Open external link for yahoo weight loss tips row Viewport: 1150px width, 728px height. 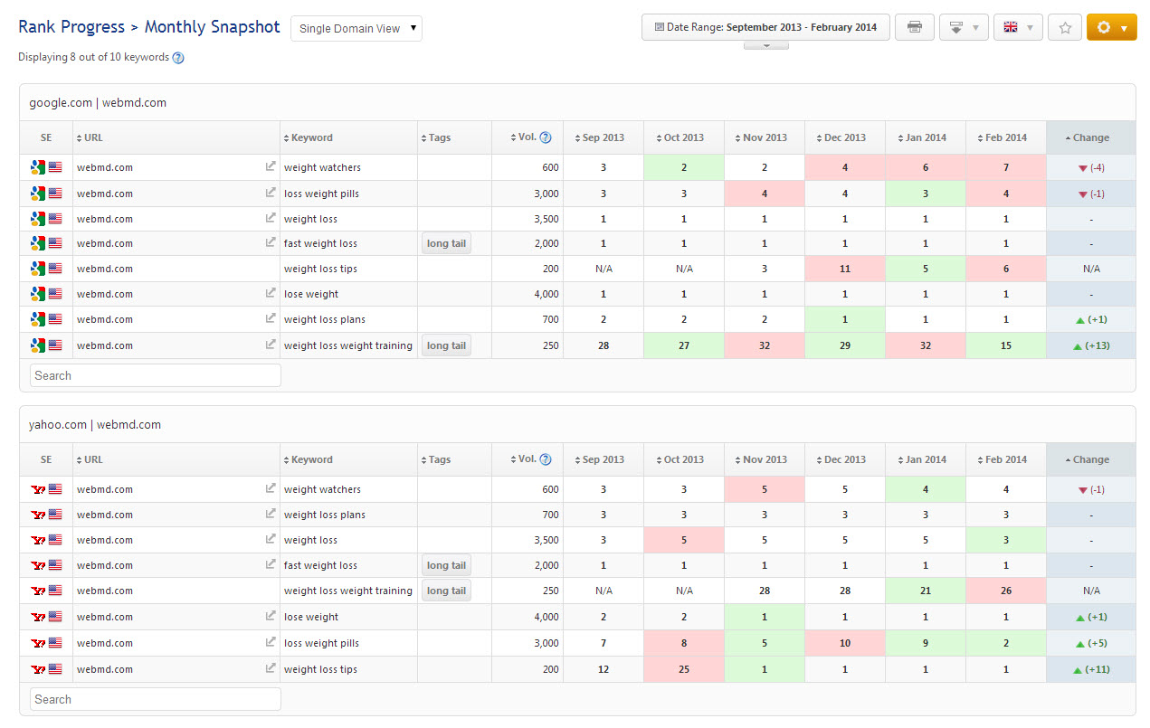point(270,668)
